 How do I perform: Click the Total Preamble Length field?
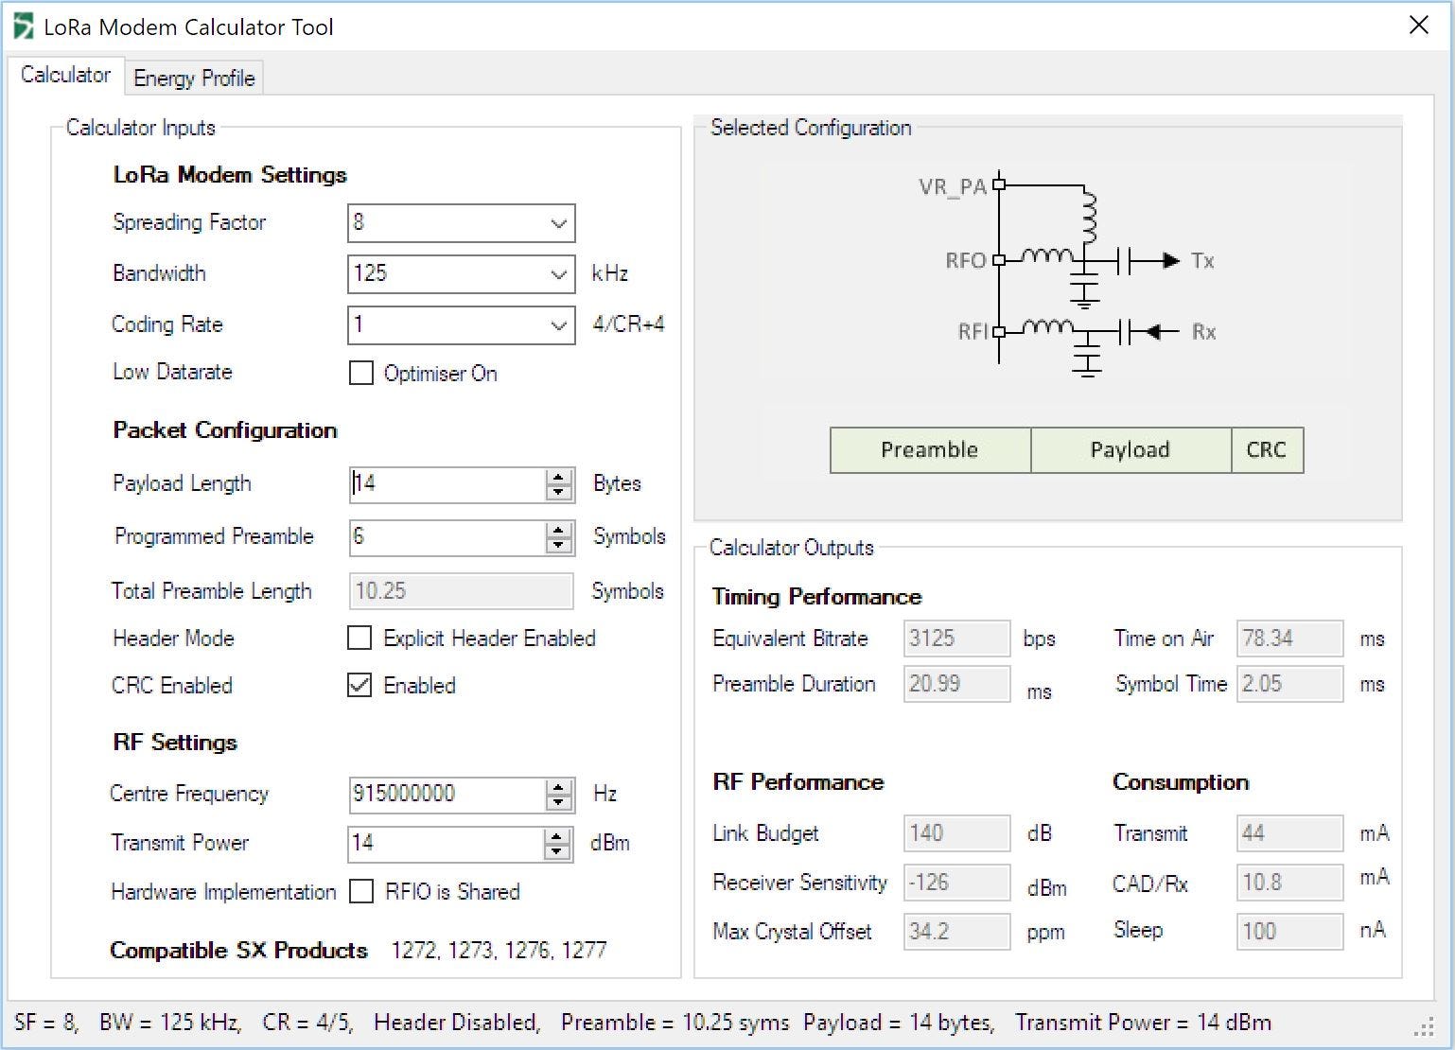pyautogui.click(x=462, y=591)
